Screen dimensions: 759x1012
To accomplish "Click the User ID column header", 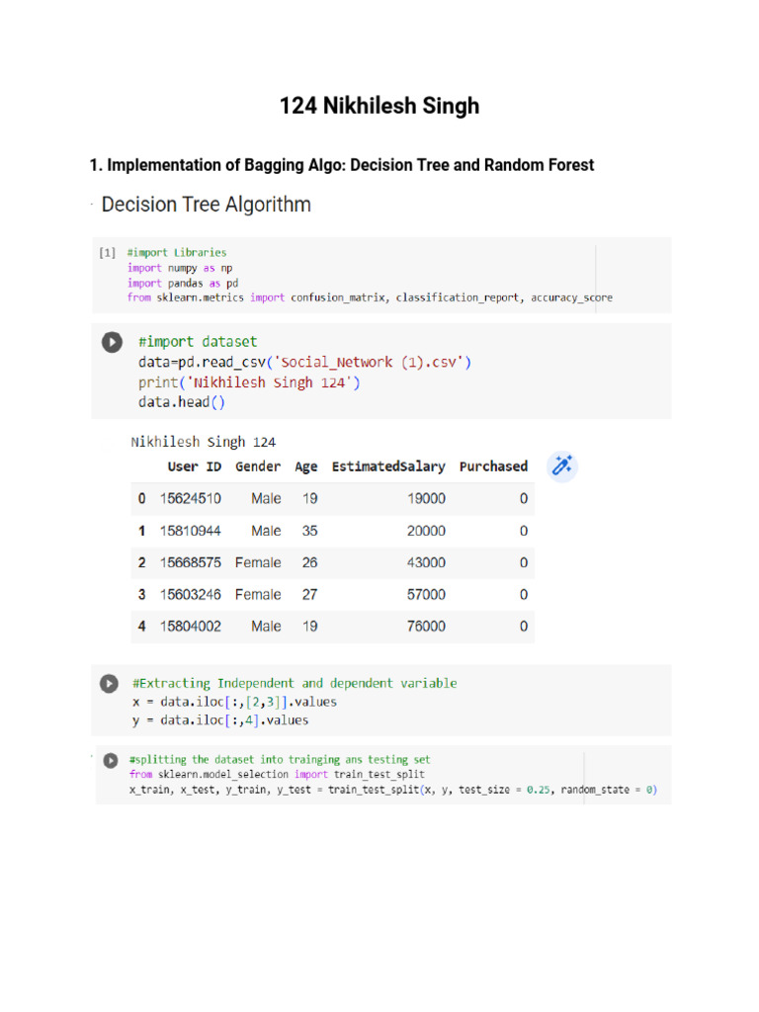I will [194, 466].
